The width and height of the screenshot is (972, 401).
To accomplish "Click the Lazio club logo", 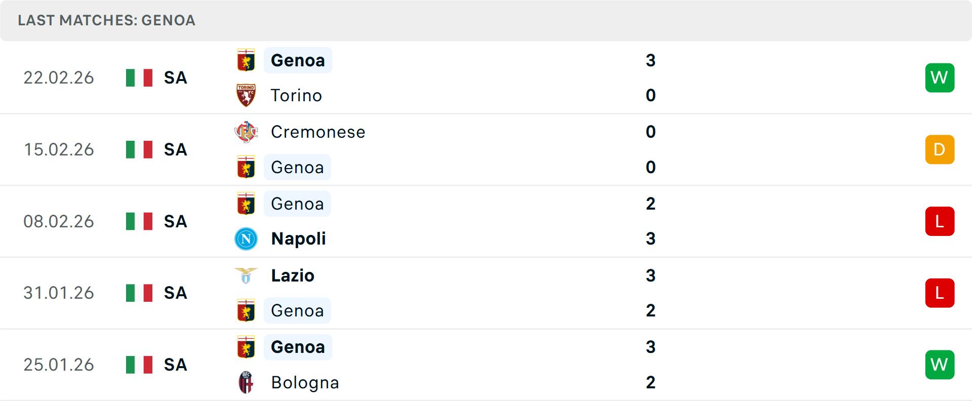I will (246, 275).
